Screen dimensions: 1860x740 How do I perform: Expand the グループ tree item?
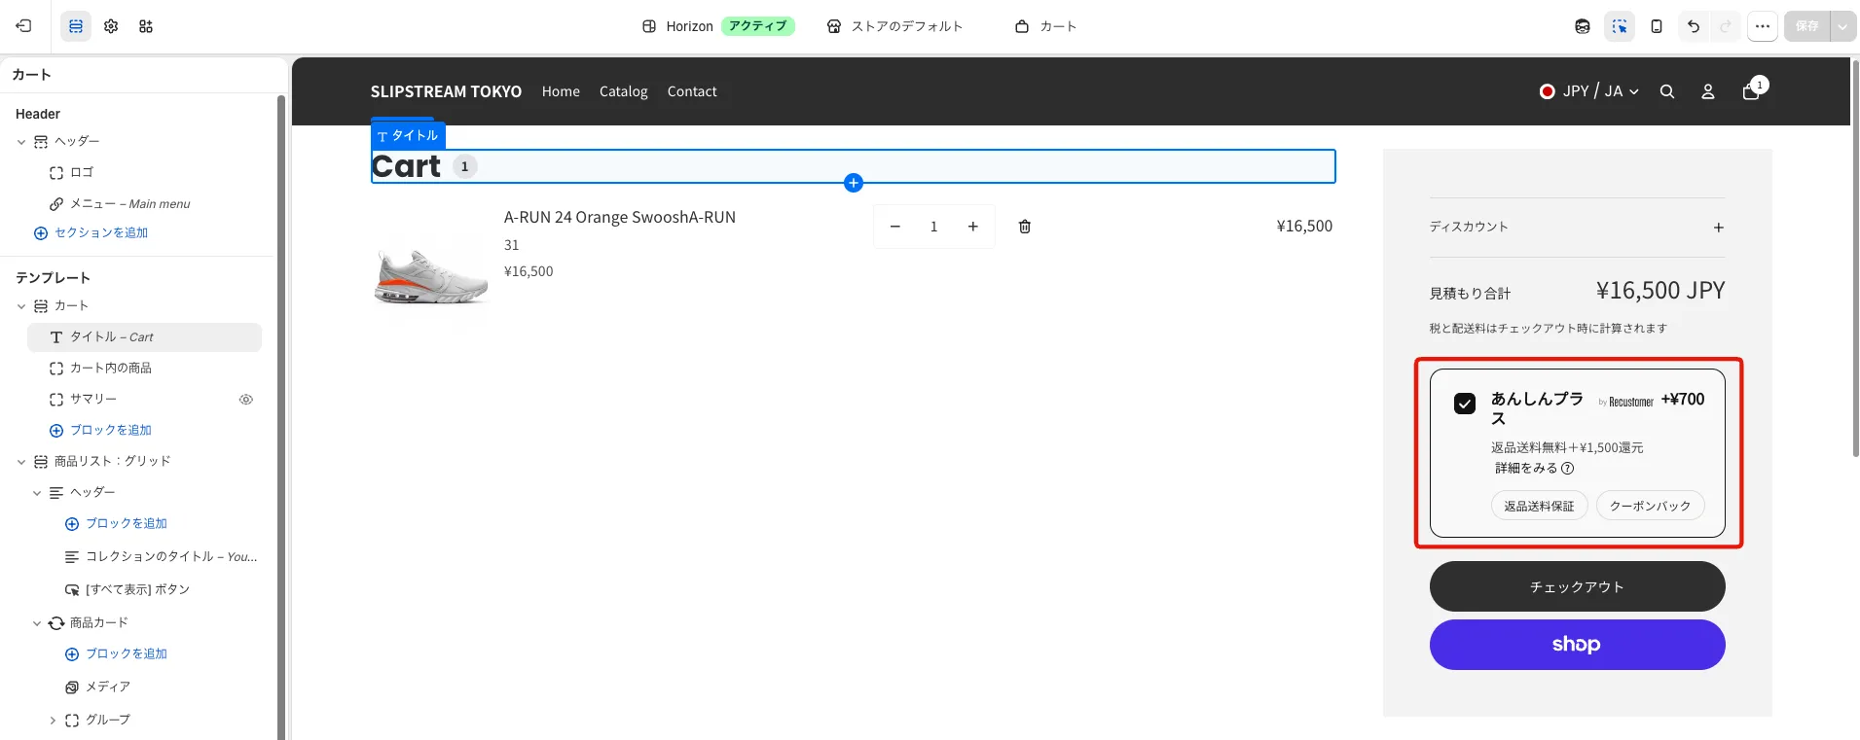click(53, 721)
